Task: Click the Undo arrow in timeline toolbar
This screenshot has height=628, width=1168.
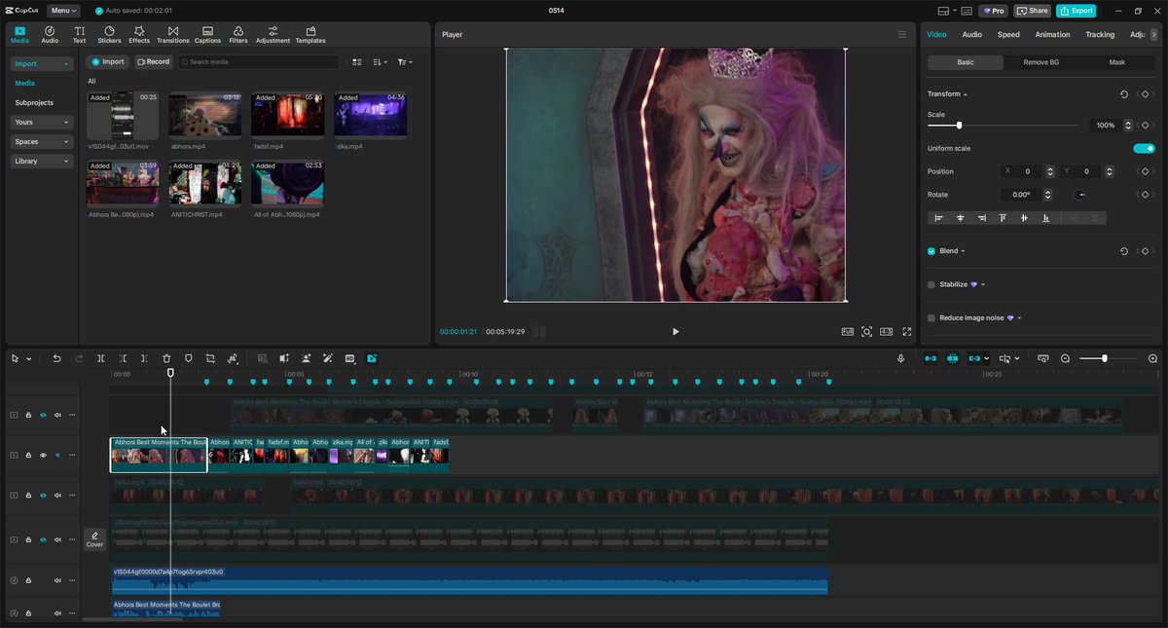Action: pyautogui.click(x=56, y=358)
